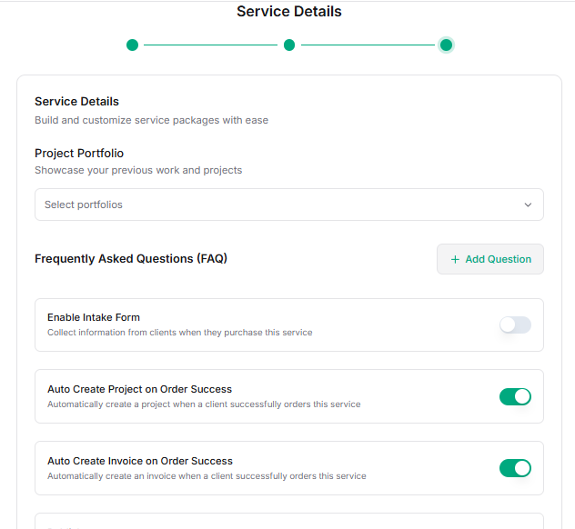Go to the first step indicator dot
The height and width of the screenshot is (529, 575).
click(133, 45)
